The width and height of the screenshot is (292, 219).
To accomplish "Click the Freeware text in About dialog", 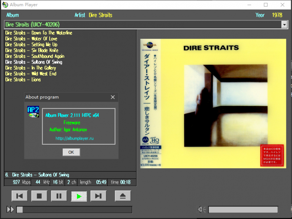I will click(x=72, y=123).
